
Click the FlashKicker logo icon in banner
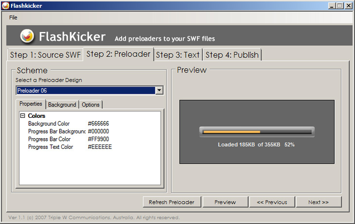click(27, 36)
